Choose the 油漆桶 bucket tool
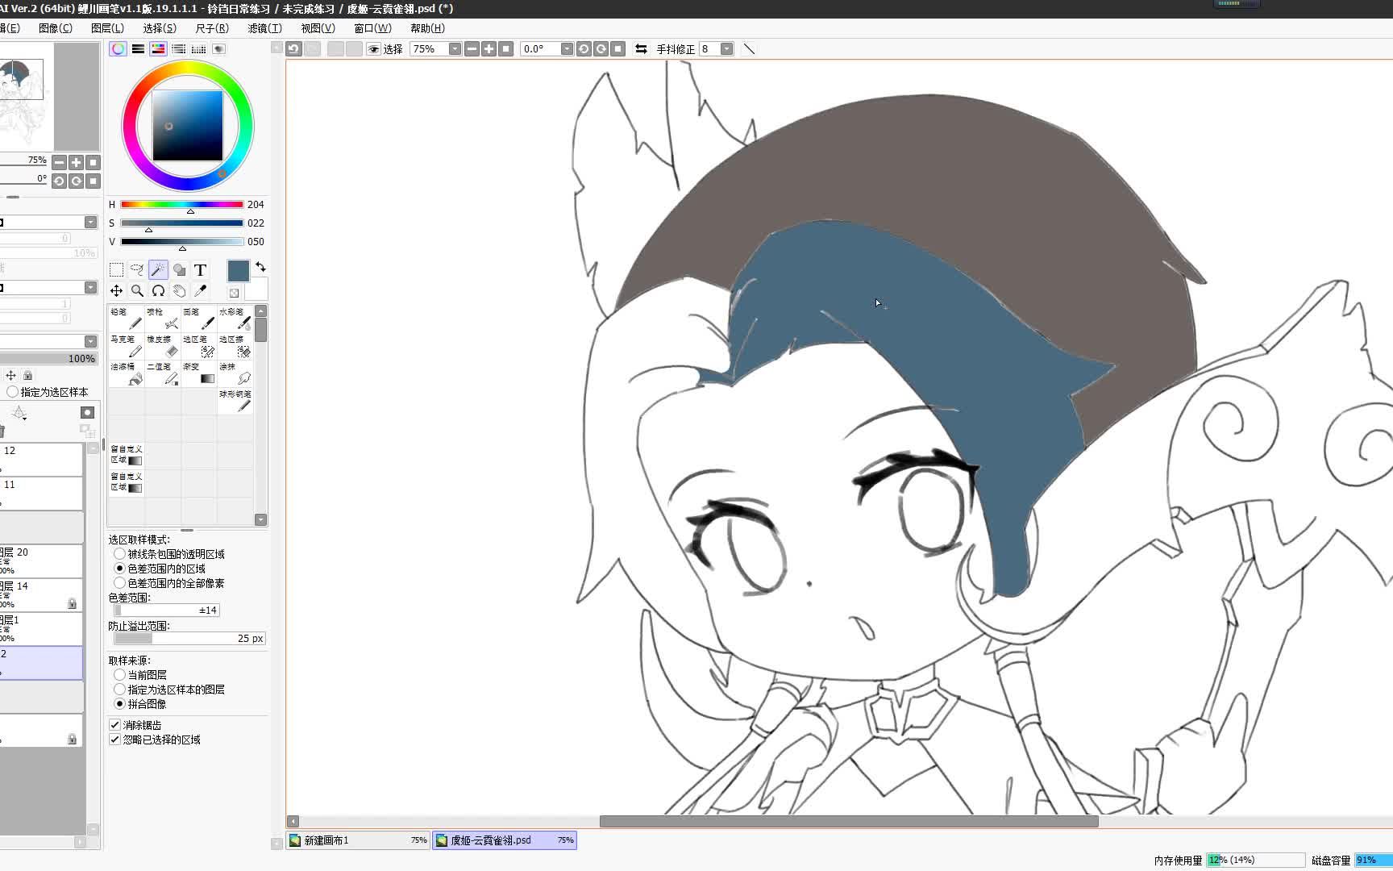Viewport: 1393px width, 871px height. click(x=127, y=374)
